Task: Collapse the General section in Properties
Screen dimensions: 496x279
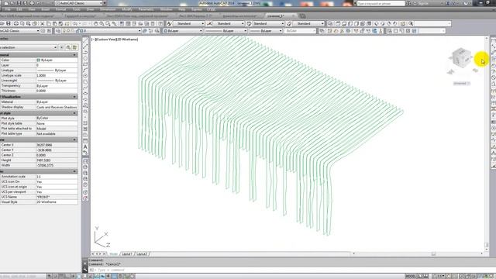Action: [74, 55]
